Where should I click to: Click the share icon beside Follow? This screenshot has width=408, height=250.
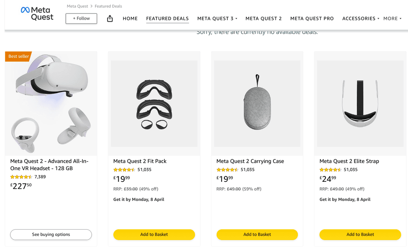(110, 19)
